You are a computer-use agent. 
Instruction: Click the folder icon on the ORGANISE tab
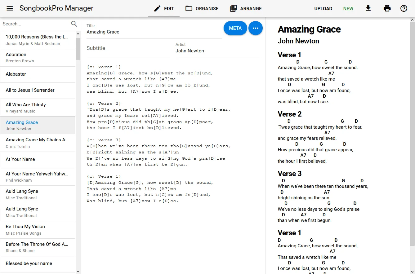tap(189, 8)
